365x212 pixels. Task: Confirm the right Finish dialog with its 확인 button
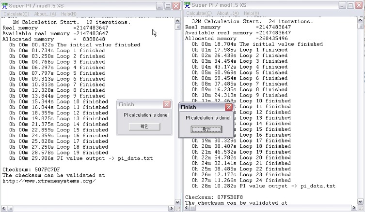pyautogui.click(x=206, y=129)
